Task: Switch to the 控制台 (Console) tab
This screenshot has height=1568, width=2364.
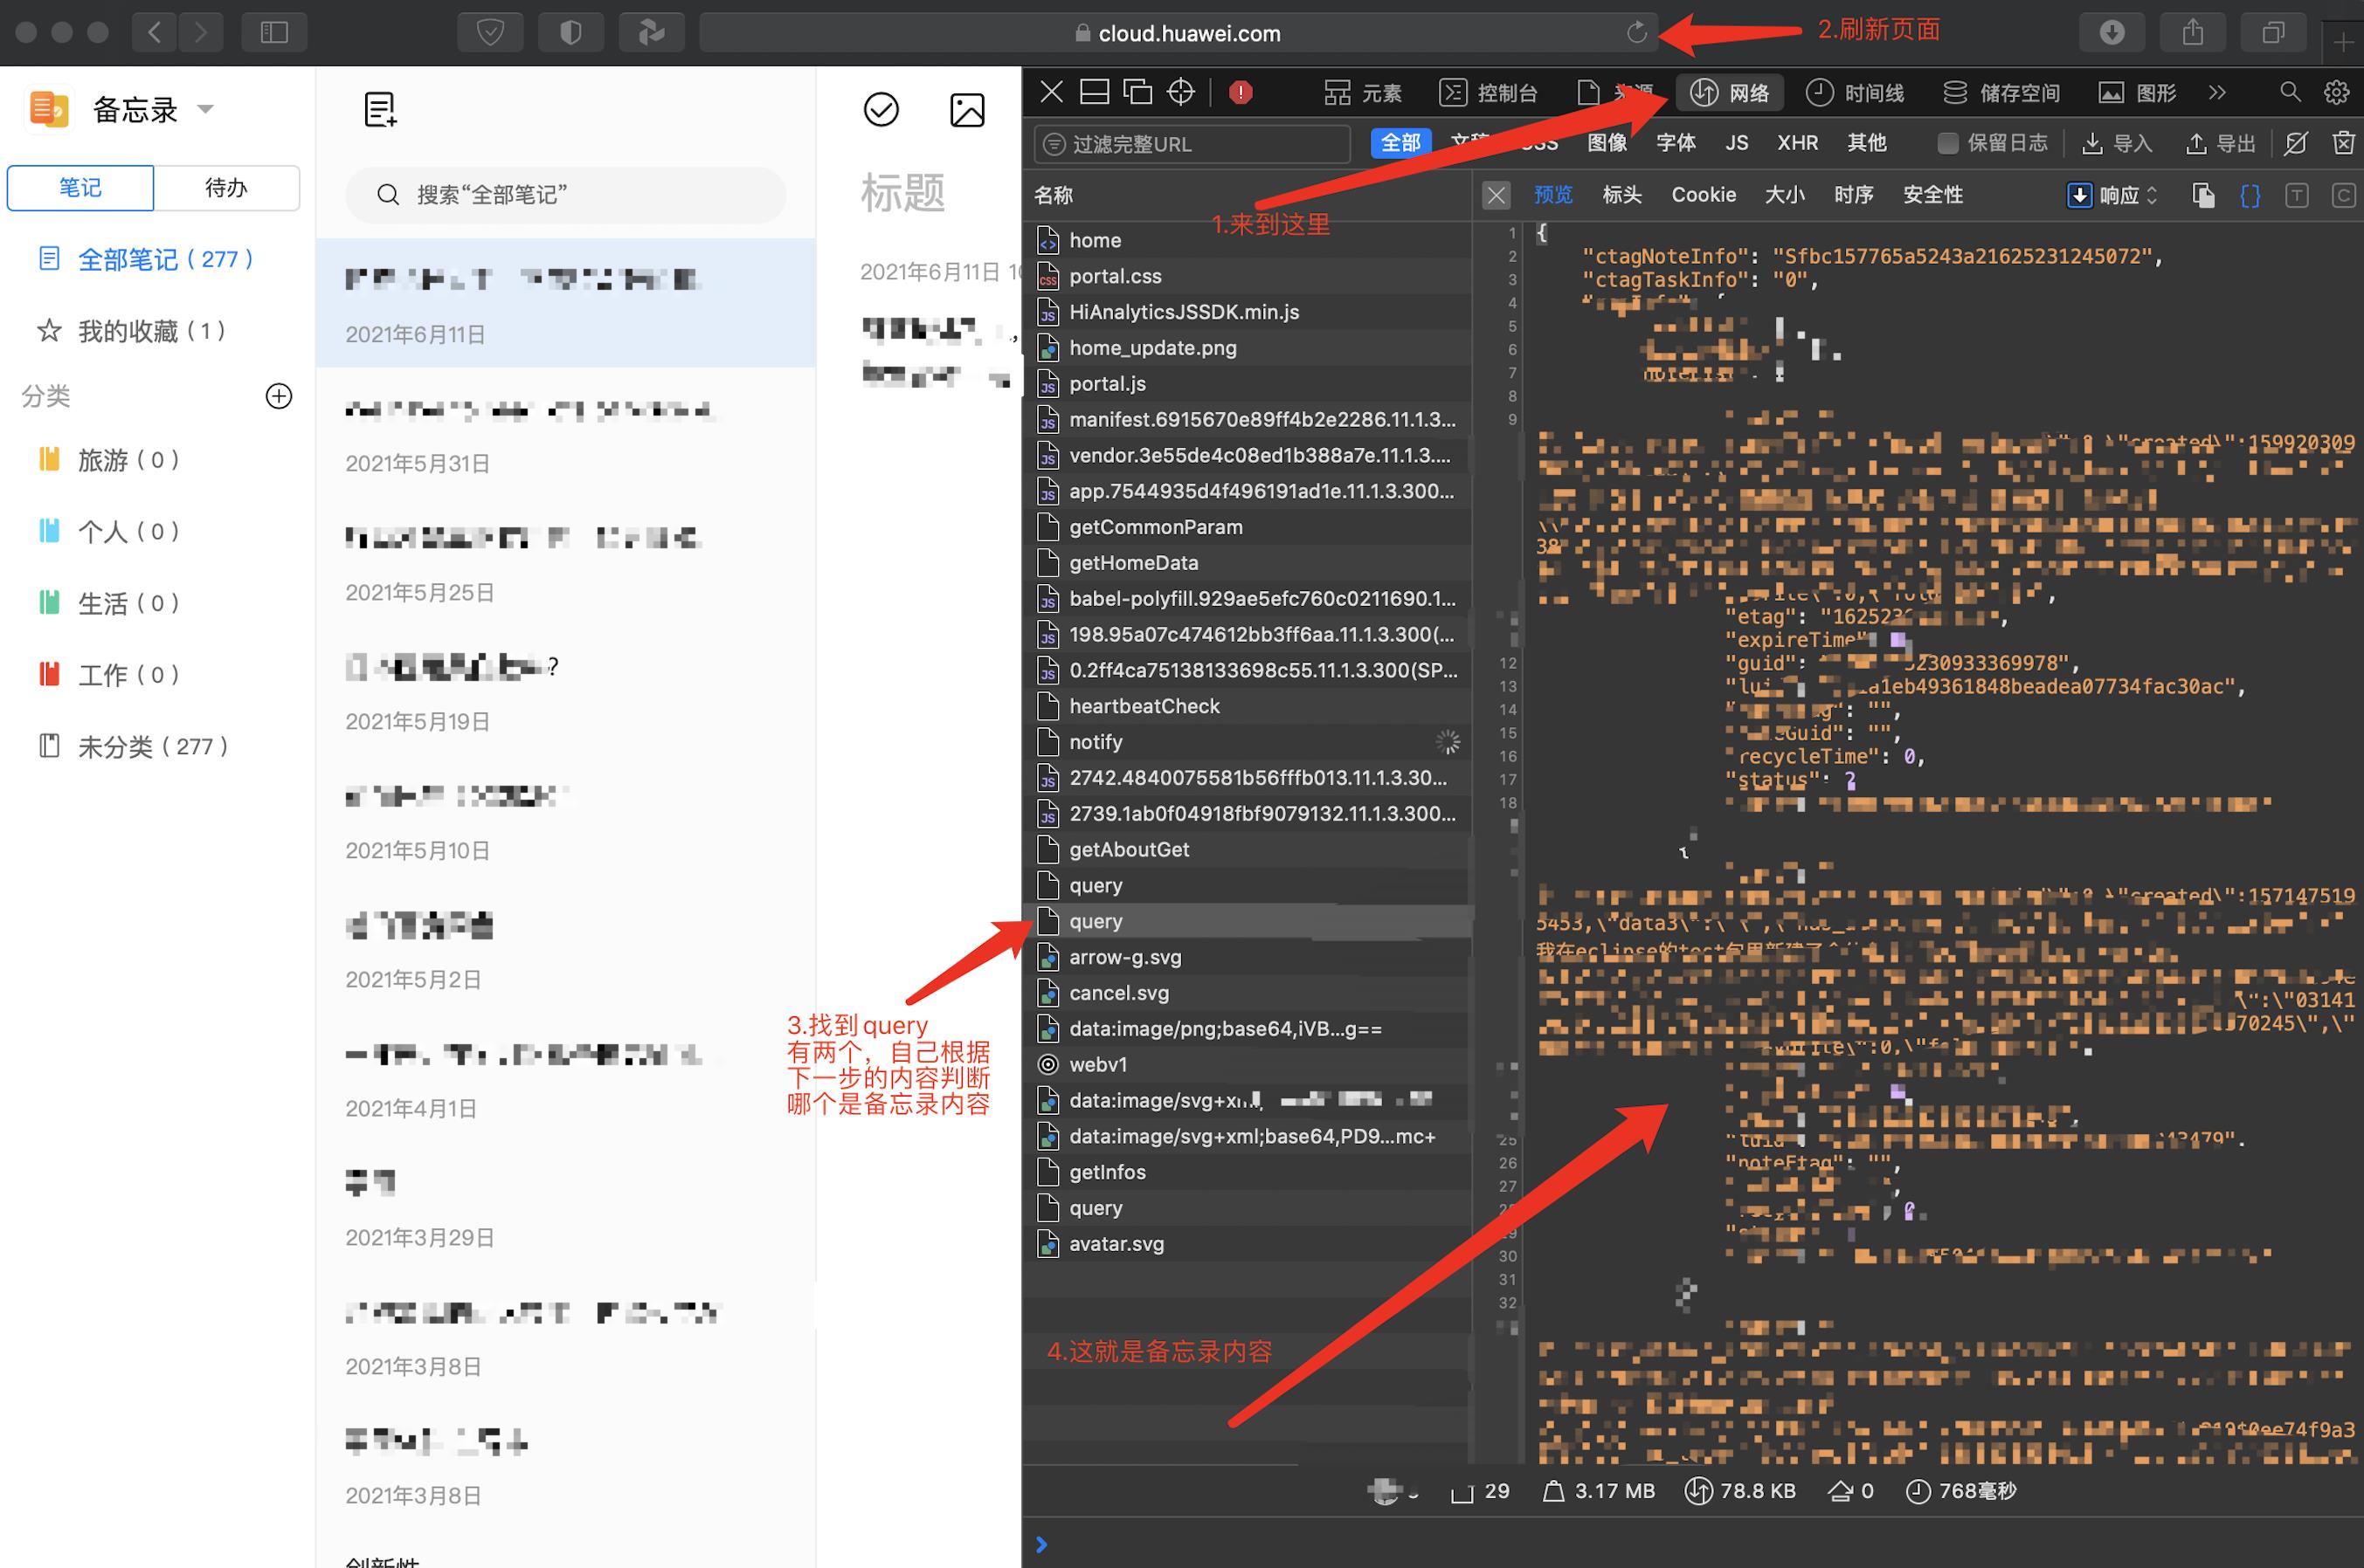Action: click(x=1489, y=93)
